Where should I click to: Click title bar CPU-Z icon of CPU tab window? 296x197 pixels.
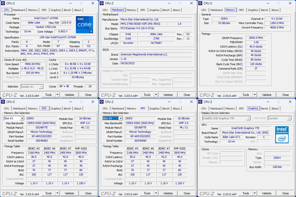[3, 3]
